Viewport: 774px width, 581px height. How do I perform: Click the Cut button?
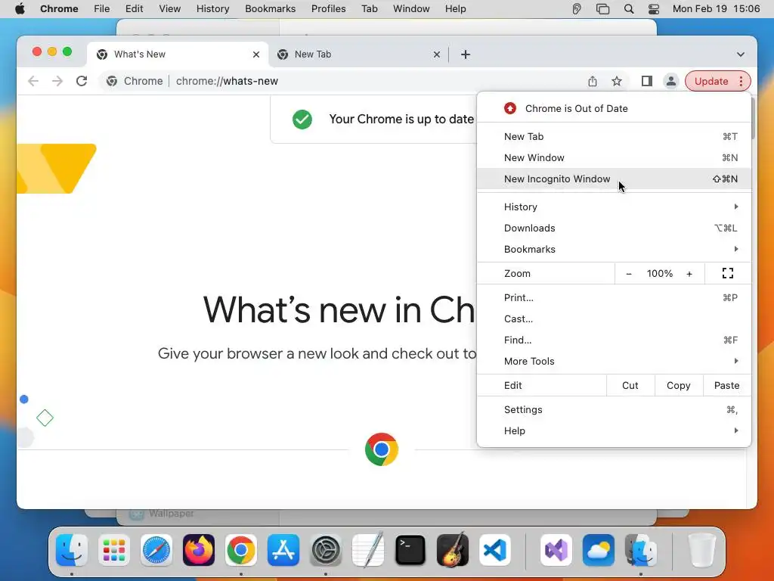(x=630, y=385)
